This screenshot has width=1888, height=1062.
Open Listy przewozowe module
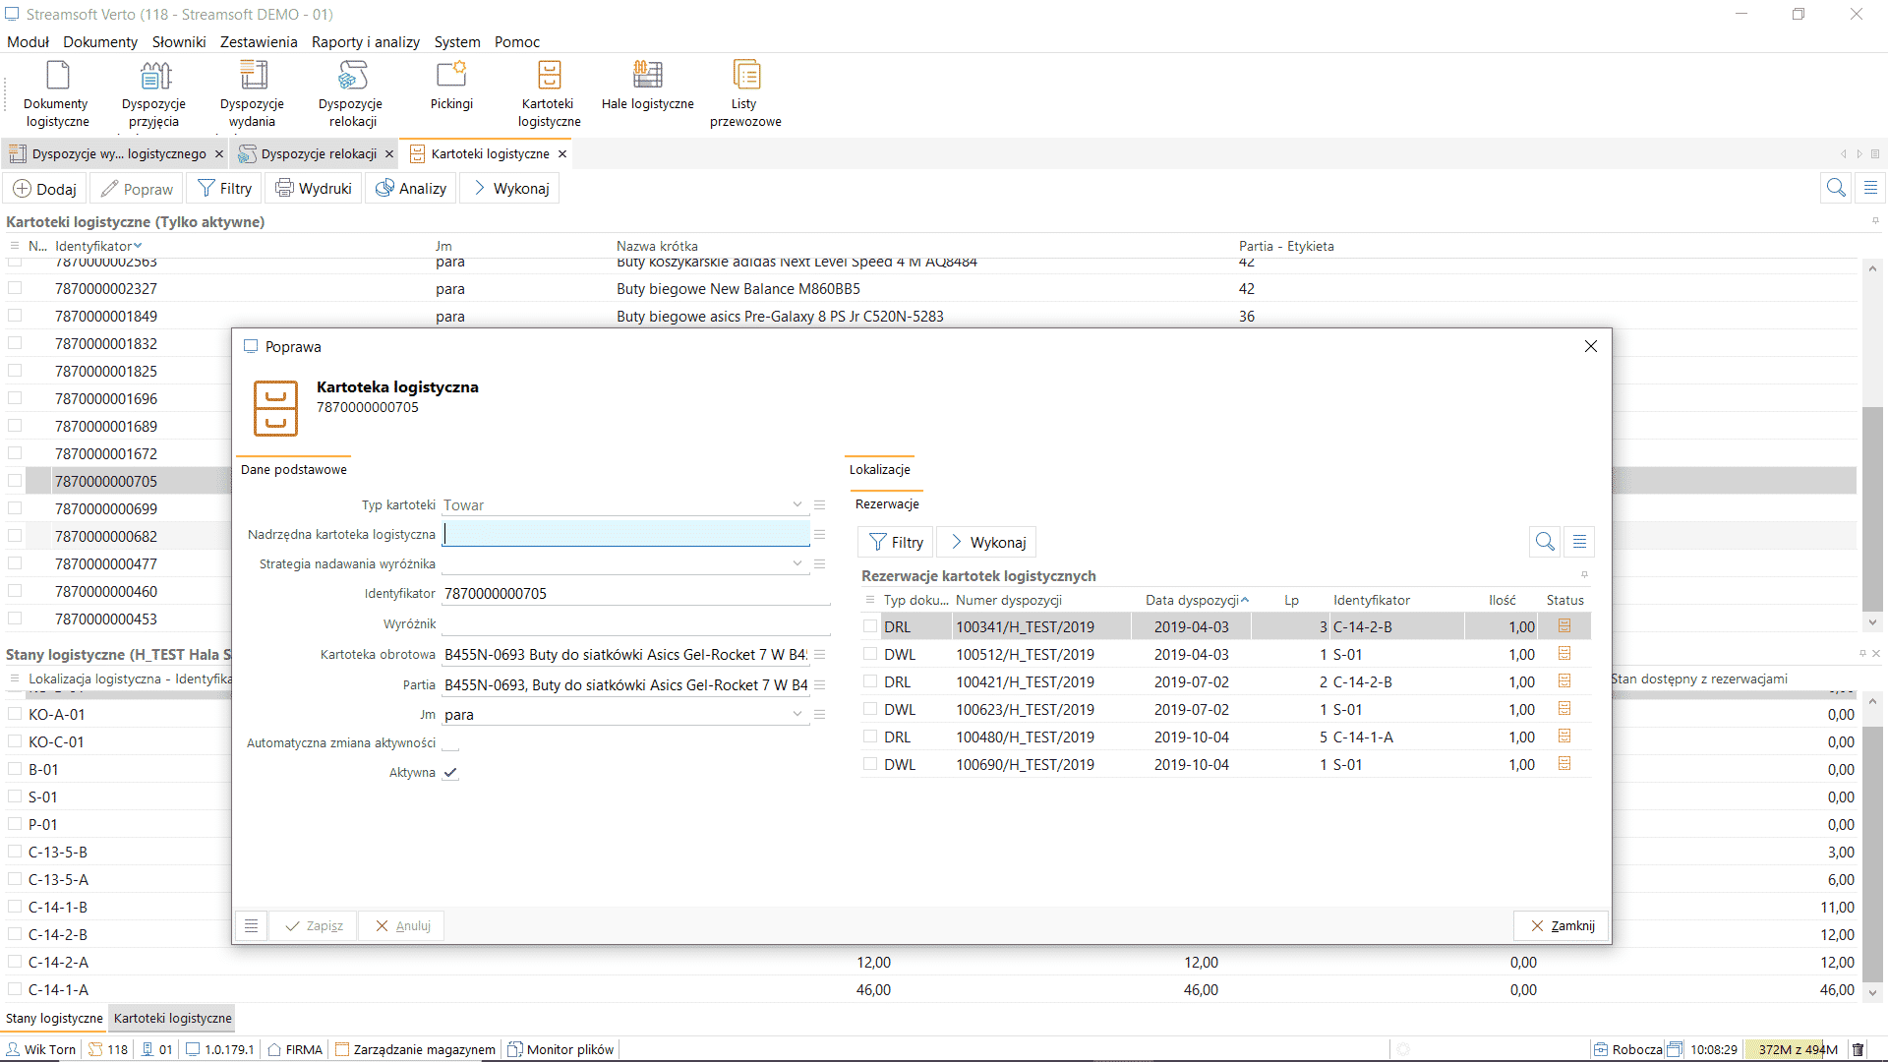coord(745,93)
